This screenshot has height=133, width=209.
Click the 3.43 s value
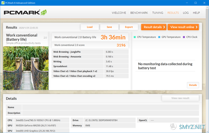[x=109, y=62]
